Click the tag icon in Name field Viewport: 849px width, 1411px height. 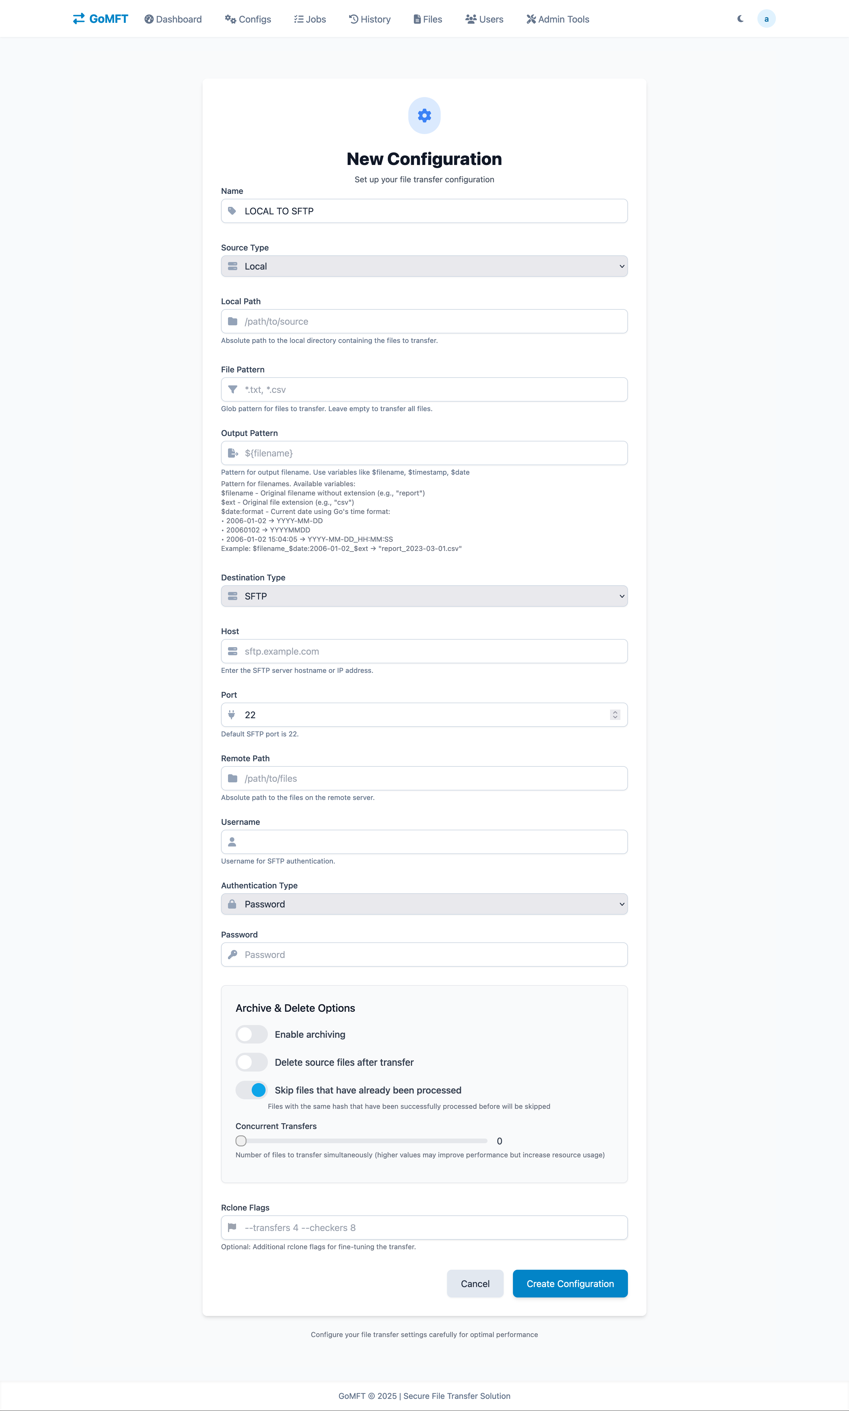[x=232, y=211]
